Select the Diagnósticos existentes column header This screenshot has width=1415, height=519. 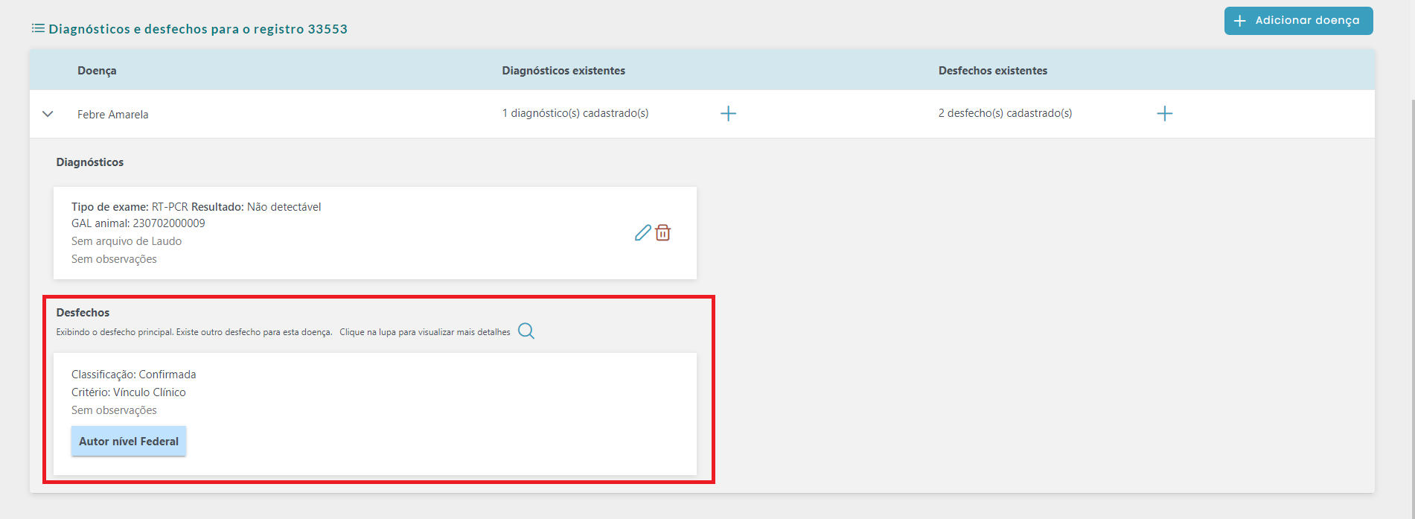(x=563, y=71)
